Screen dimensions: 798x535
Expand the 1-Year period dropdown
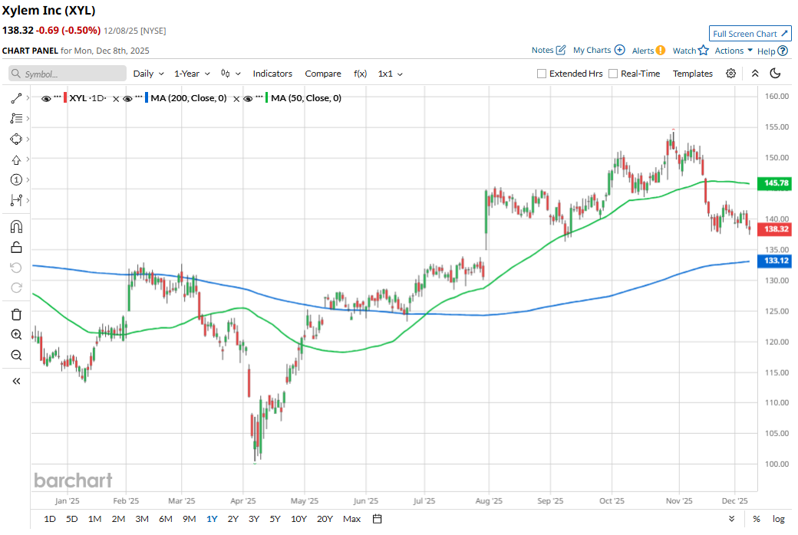(x=192, y=74)
